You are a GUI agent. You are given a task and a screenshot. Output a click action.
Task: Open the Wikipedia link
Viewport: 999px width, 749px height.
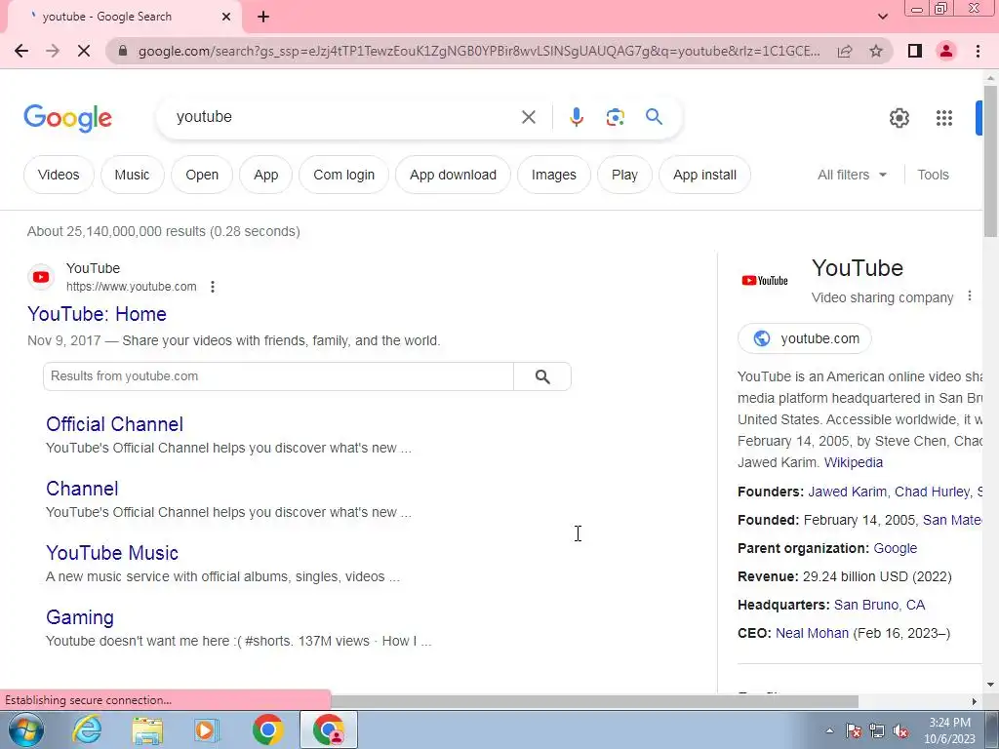(853, 462)
